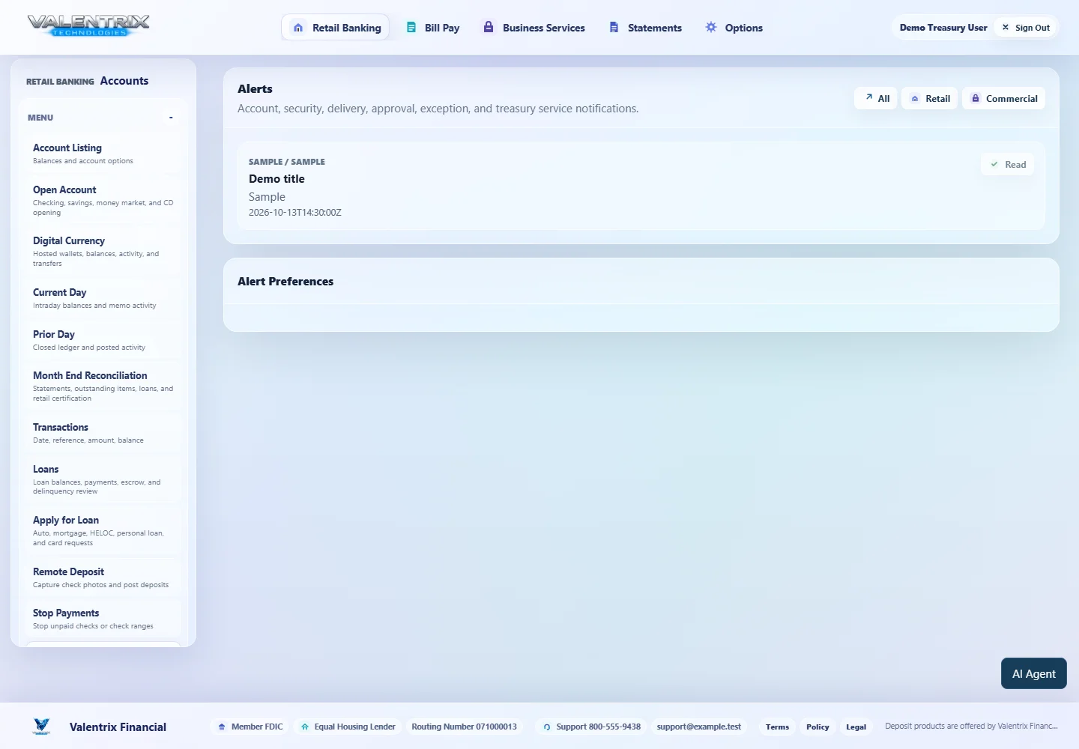
Task: Open the Retail Banking tab
Action: 335,28
